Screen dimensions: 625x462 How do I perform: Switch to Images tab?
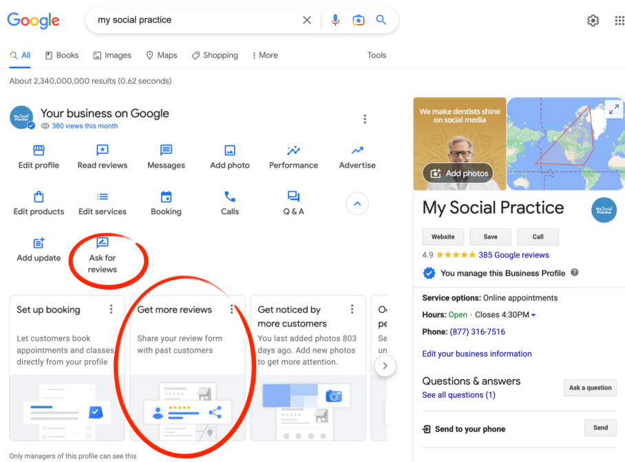coord(112,56)
